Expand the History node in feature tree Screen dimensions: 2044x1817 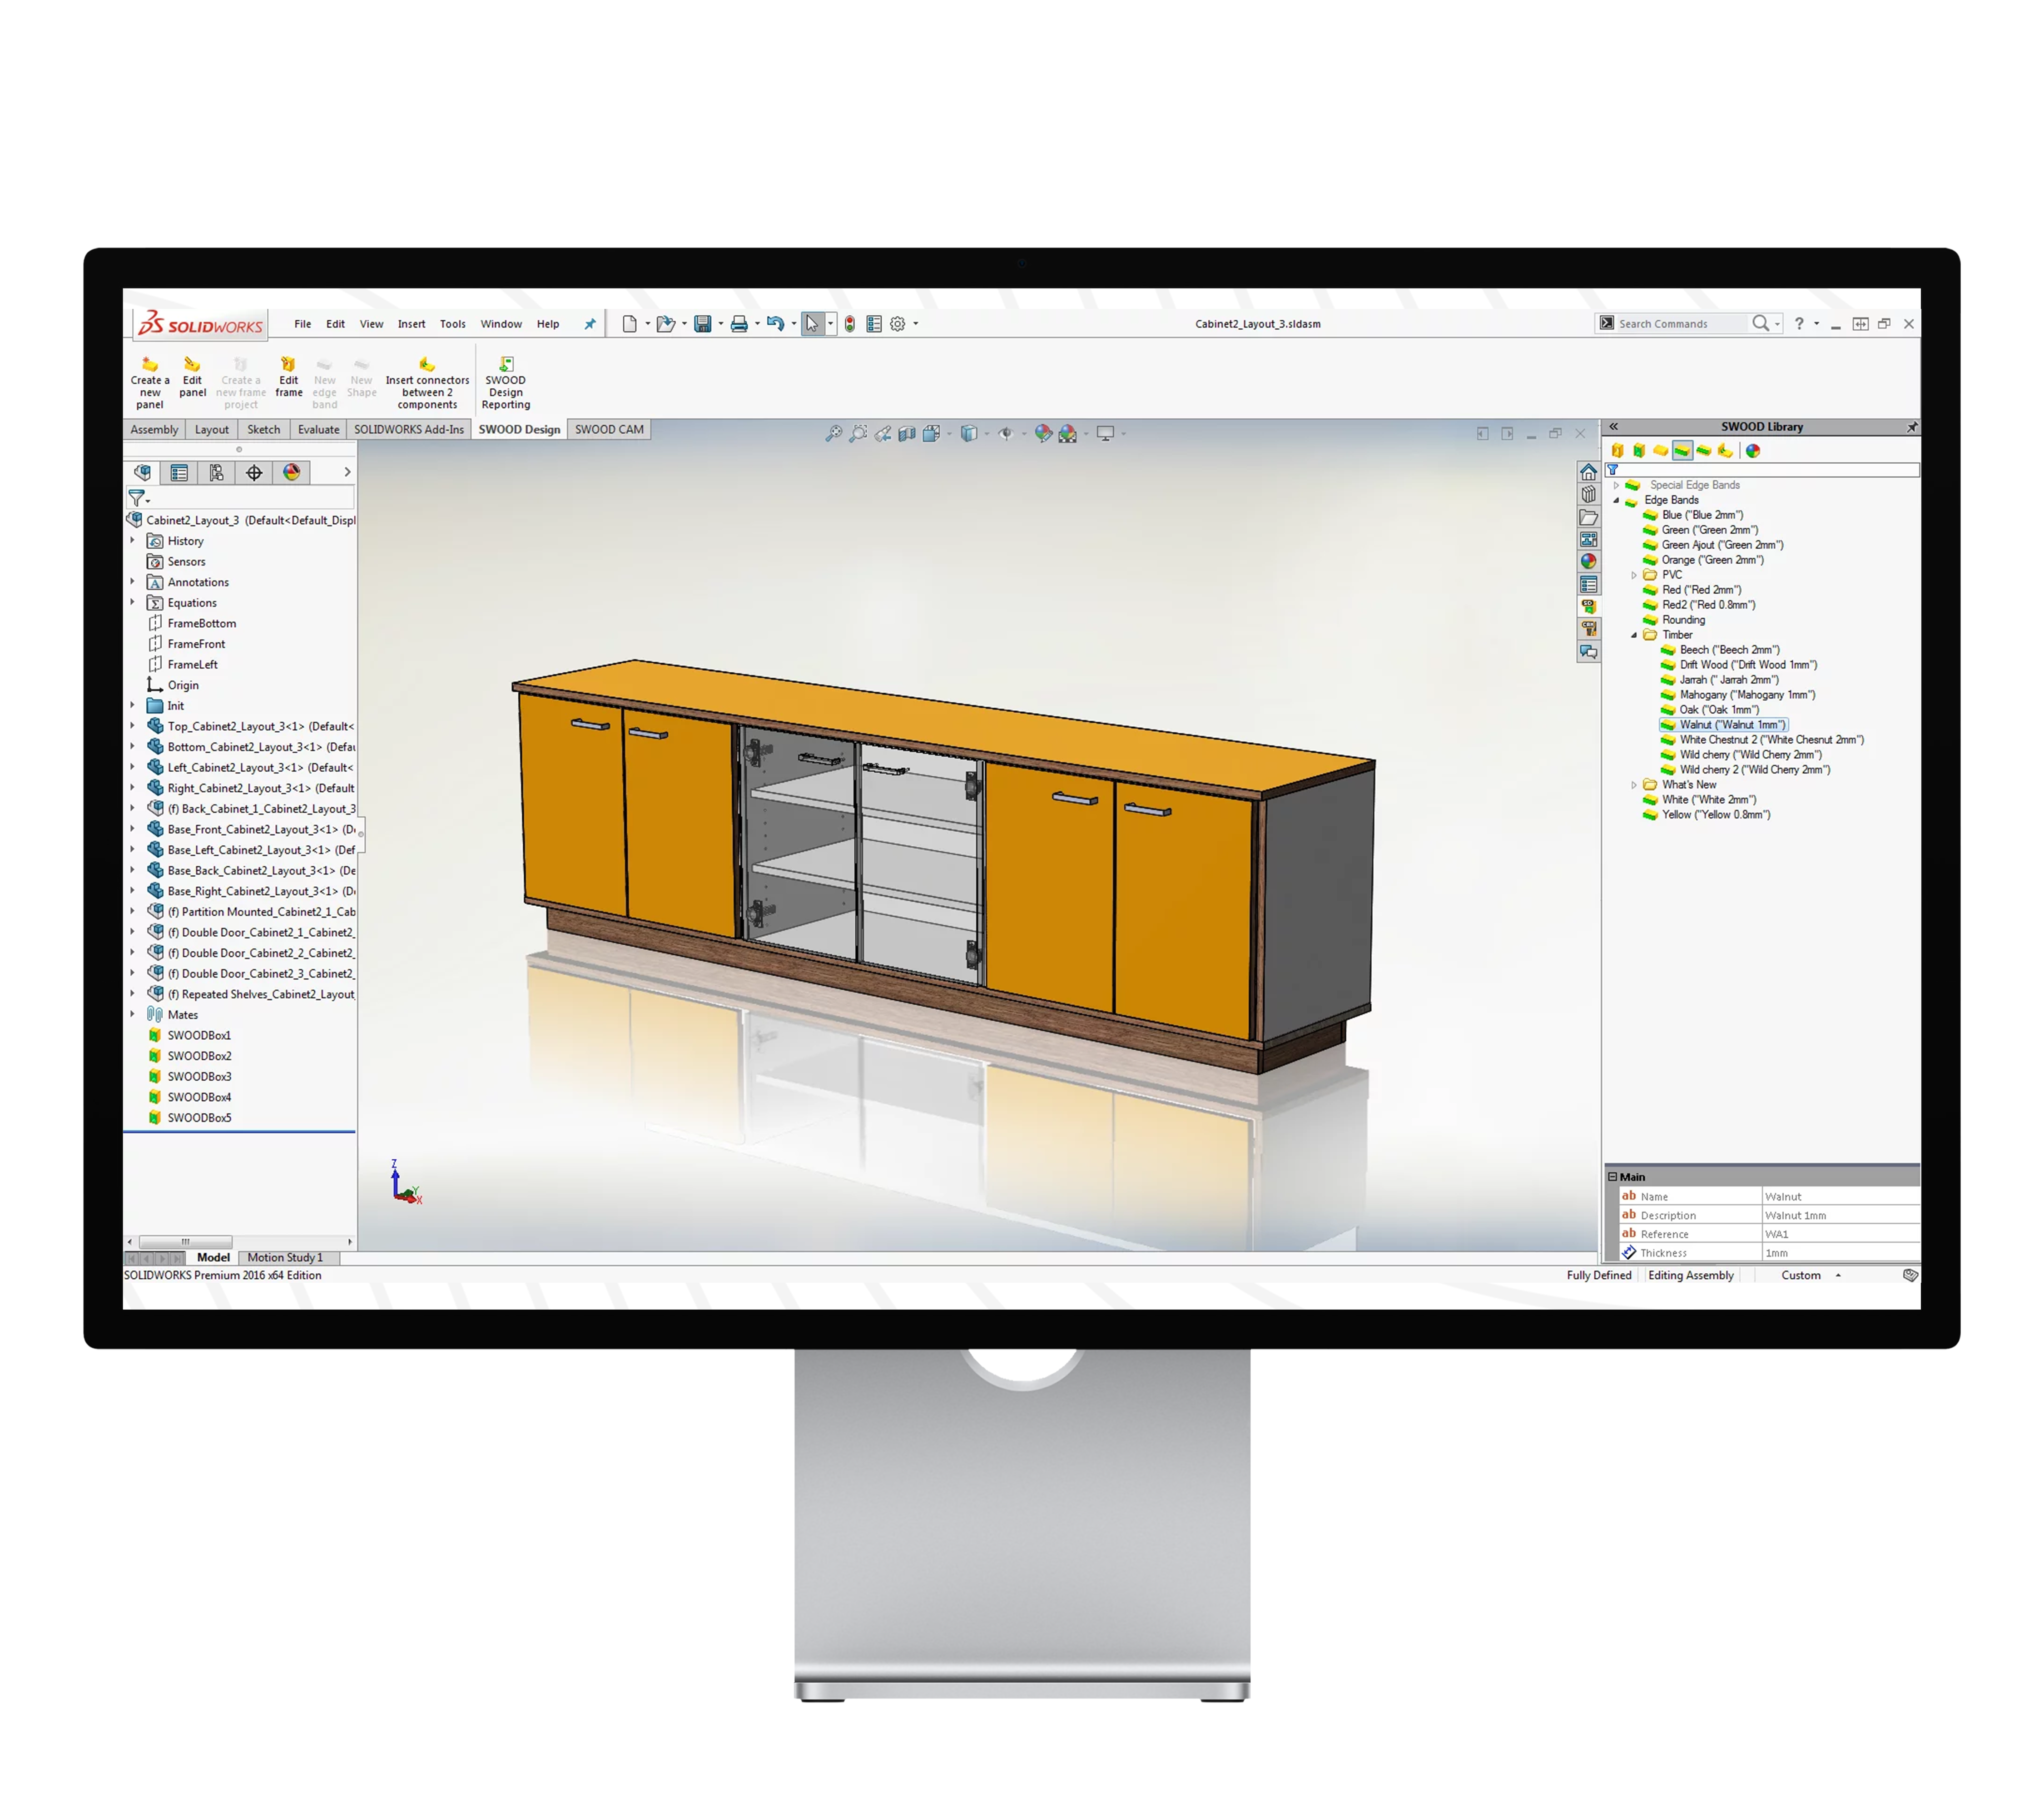click(x=132, y=541)
